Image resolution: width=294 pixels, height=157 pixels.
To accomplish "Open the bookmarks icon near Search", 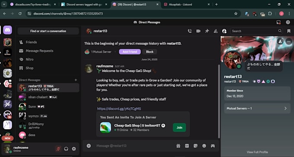I will [x=289, y=31].
